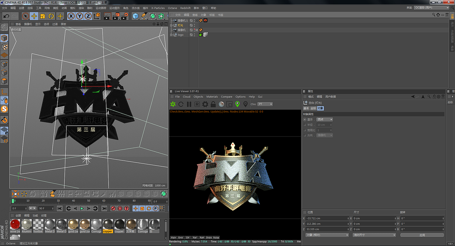The height and width of the screenshot is (246, 455).
Task: Click the R render region button
Action: pyautogui.click(x=197, y=104)
